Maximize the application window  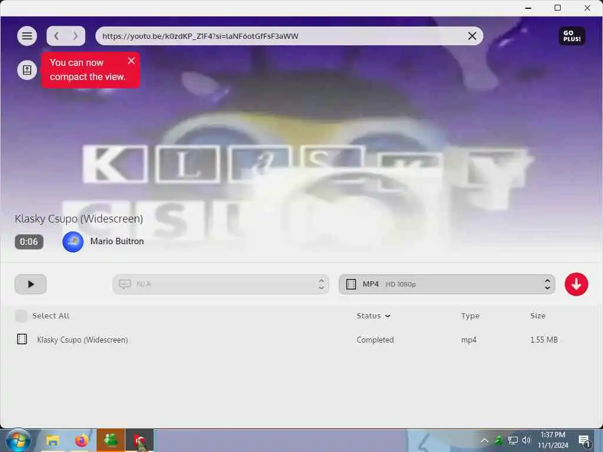coord(558,8)
